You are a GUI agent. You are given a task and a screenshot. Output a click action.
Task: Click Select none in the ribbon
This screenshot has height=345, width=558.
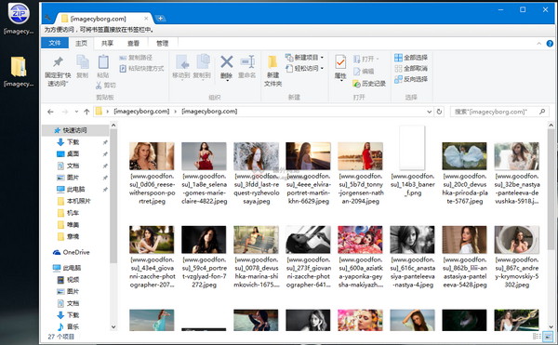click(x=411, y=68)
